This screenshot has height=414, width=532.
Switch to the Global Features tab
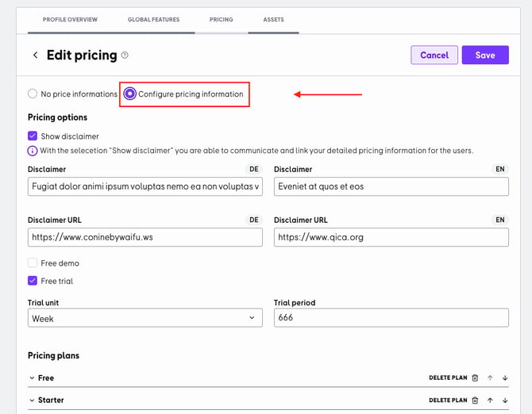click(153, 20)
